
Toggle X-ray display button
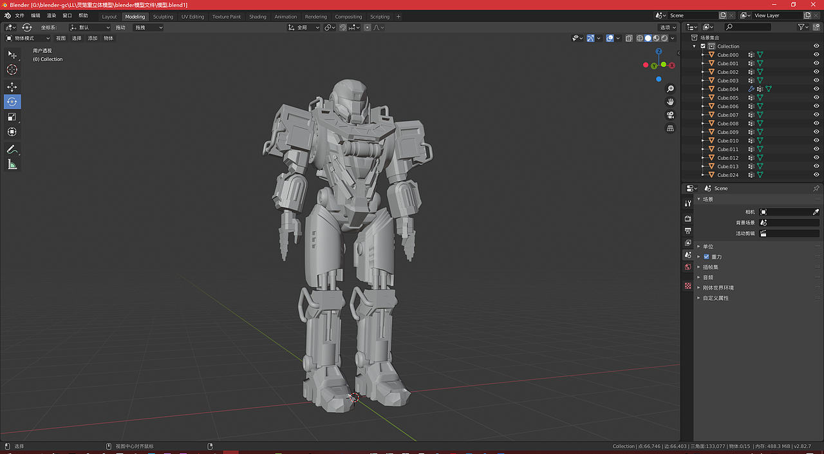click(630, 38)
